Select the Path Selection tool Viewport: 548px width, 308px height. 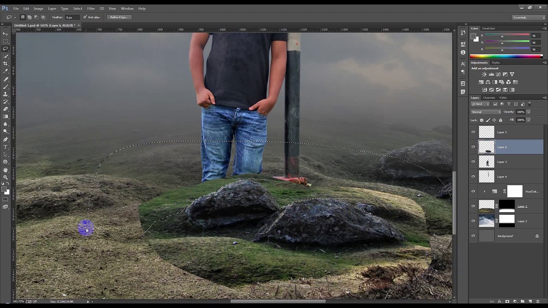tap(6, 154)
